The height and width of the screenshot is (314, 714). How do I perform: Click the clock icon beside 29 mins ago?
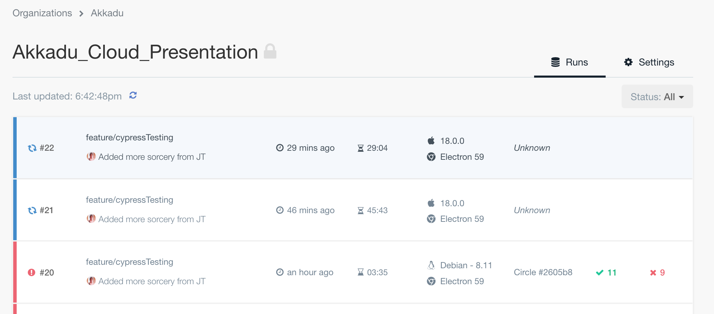click(280, 148)
